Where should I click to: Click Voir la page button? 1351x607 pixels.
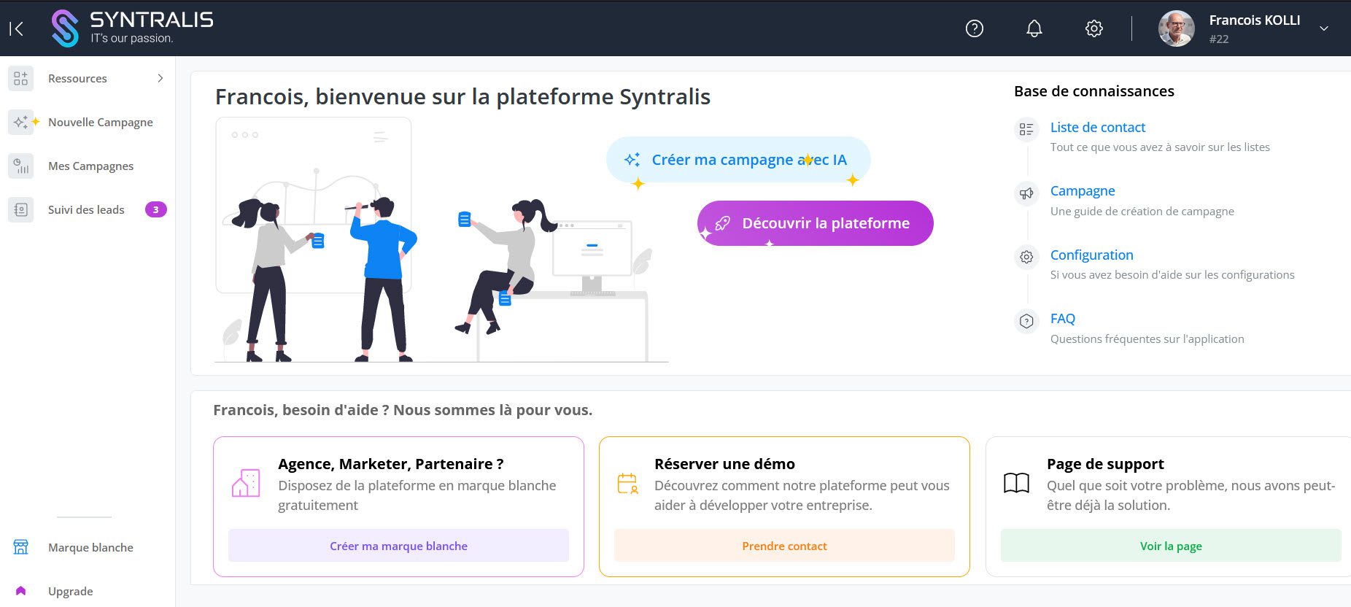[x=1171, y=546]
